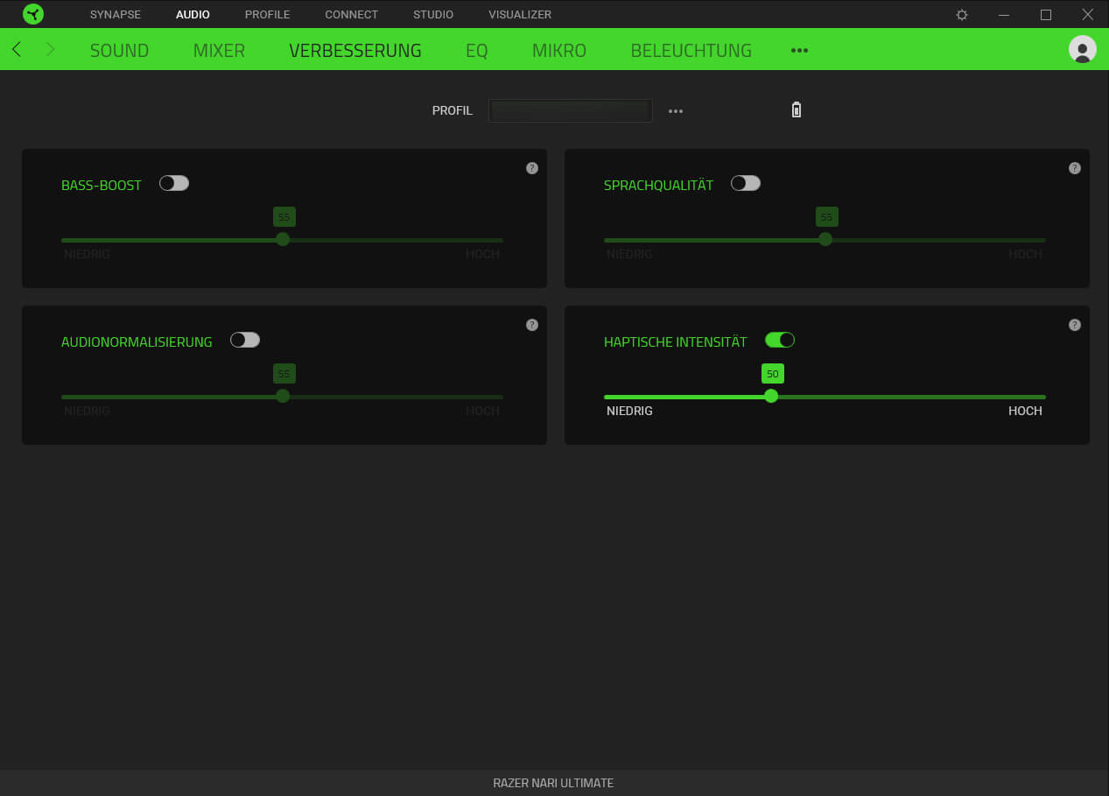Click the Razer logo icon
Screen dimensions: 1109x796
(33, 14)
